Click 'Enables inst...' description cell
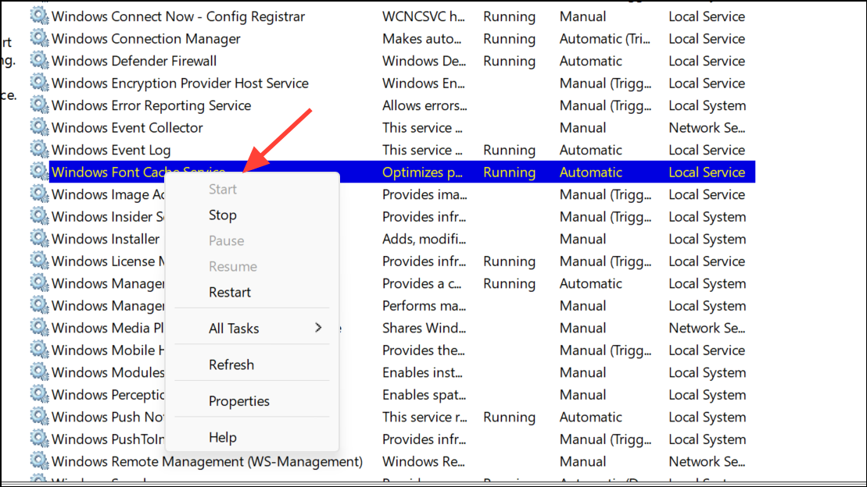The width and height of the screenshot is (867, 487). (x=422, y=373)
